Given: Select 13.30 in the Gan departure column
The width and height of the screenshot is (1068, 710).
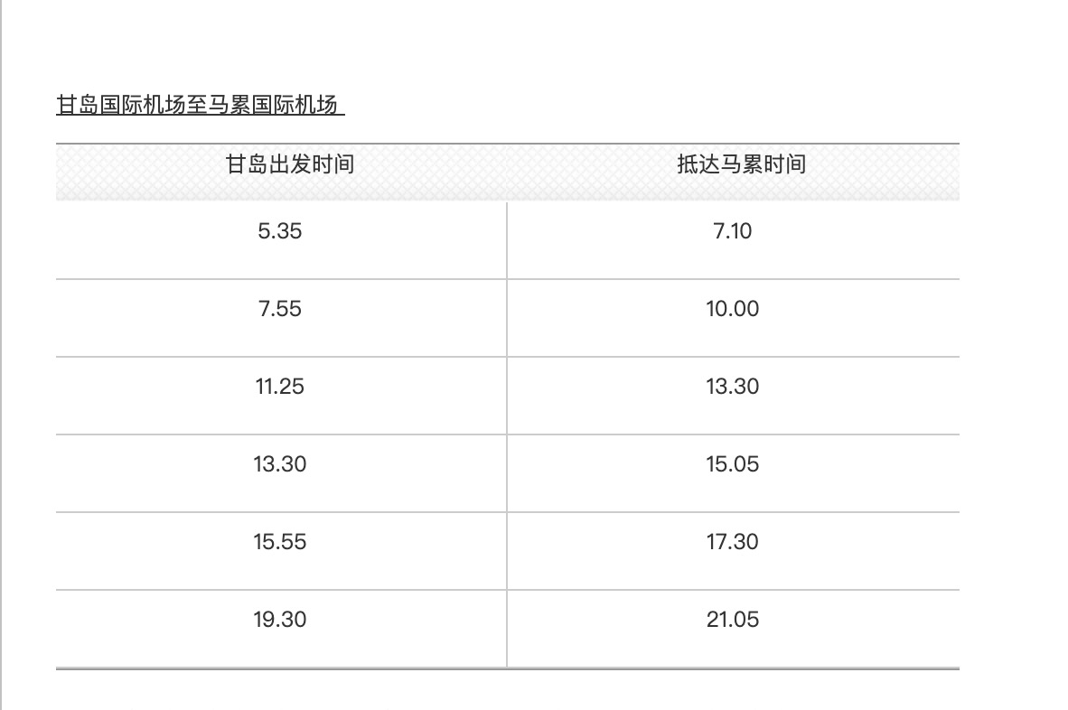Looking at the screenshot, I should click(280, 464).
